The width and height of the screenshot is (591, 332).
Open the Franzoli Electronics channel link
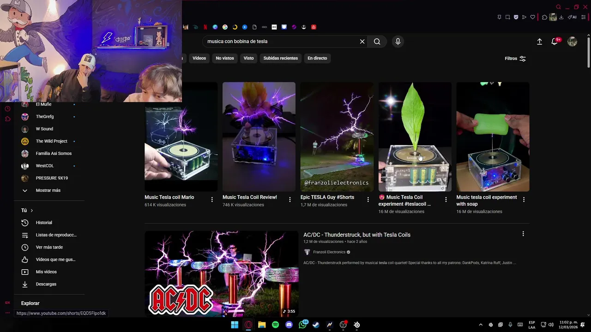point(329,252)
